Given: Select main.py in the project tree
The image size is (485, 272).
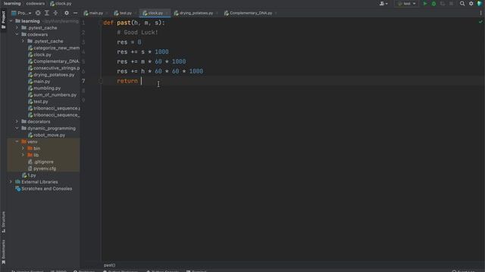Looking at the screenshot, I should (39, 82).
